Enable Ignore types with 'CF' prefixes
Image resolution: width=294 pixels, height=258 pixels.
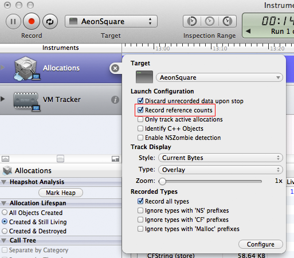click(x=140, y=220)
